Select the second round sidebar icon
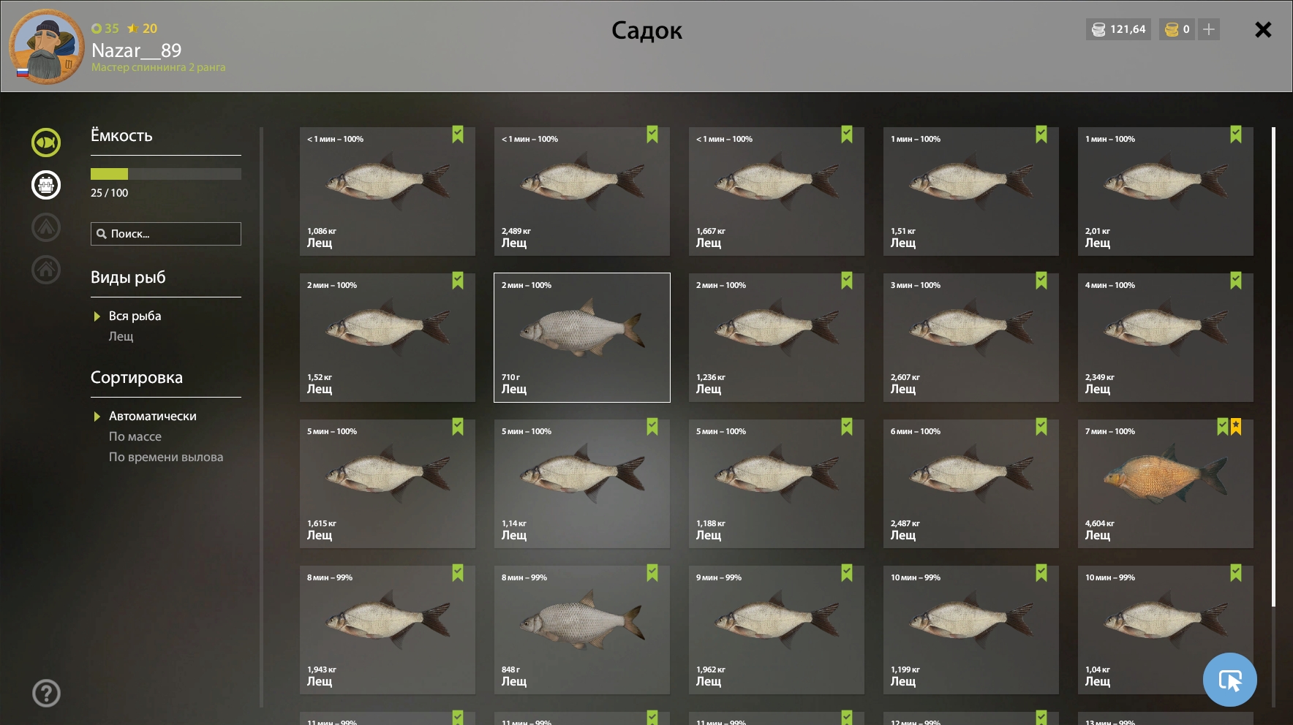This screenshot has width=1293, height=725. [x=45, y=184]
